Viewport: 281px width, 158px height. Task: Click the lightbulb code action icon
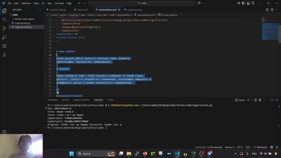tap(58, 93)
